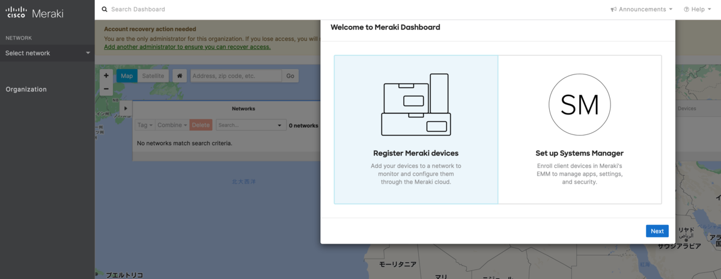Click the networks Search combo box
The image size is (721, 279).
[x=250, y=125]
